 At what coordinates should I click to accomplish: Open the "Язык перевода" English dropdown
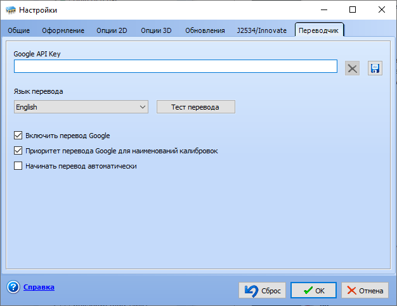click(x=81, y=107)
